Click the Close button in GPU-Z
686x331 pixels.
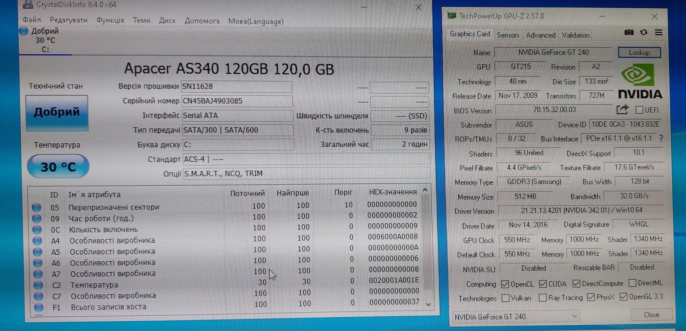click(651, 315)
